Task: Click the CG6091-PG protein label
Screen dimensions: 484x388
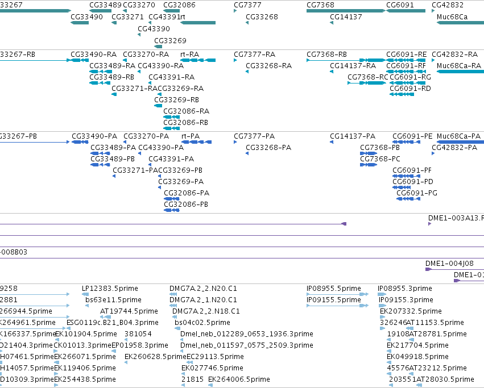Action: coord(417,193)
